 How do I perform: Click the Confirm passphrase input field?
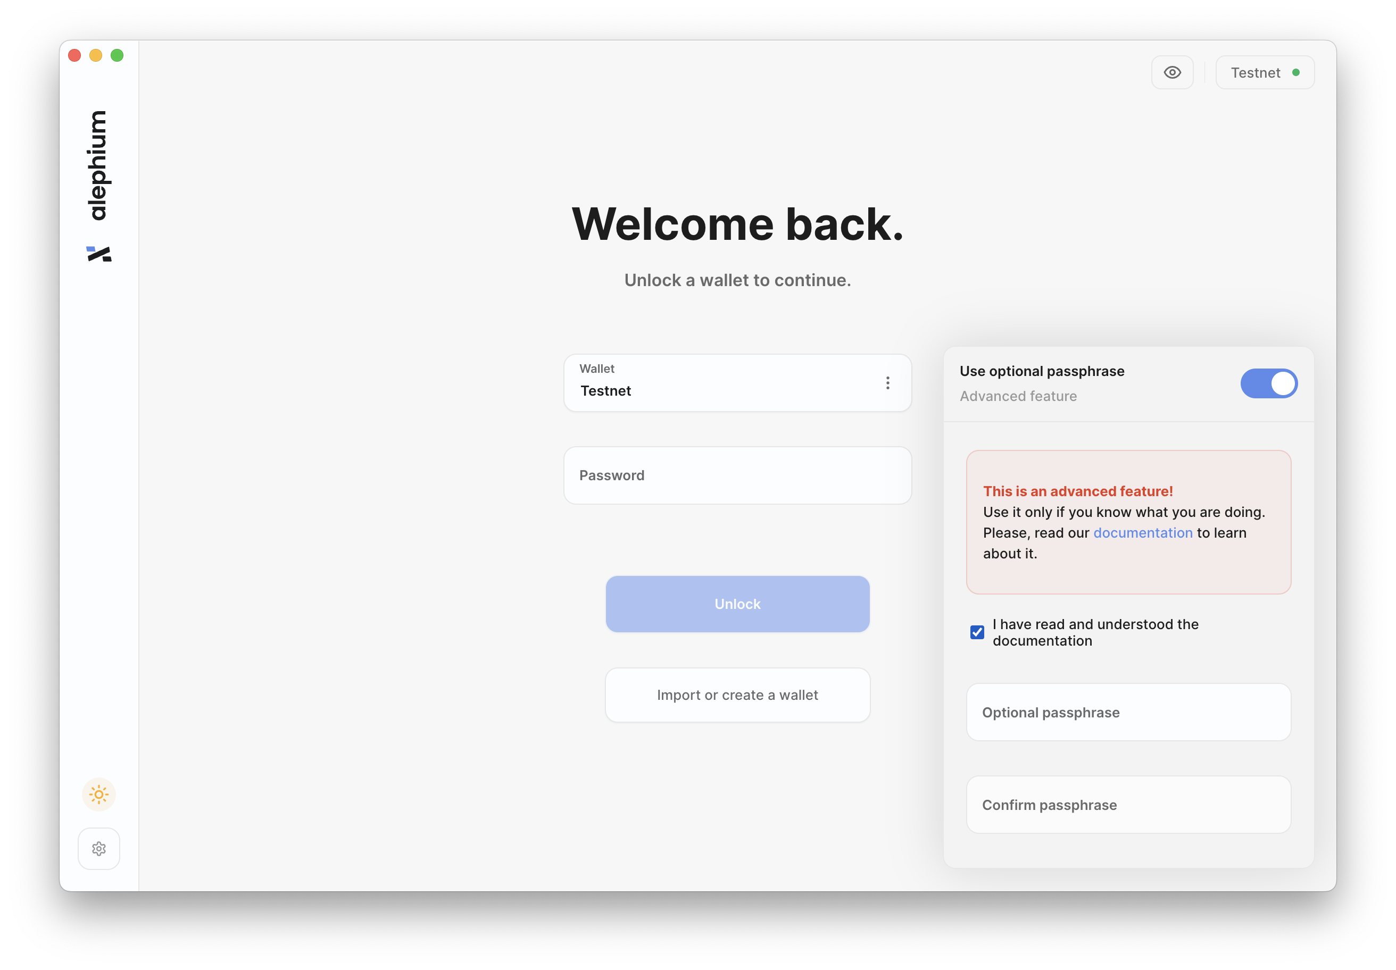pyautogui.click(x=1128, y=805)
